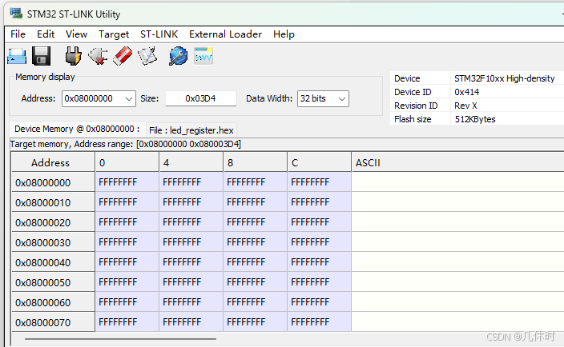
Task: Click the column header 8
Action: coord(255,162)
